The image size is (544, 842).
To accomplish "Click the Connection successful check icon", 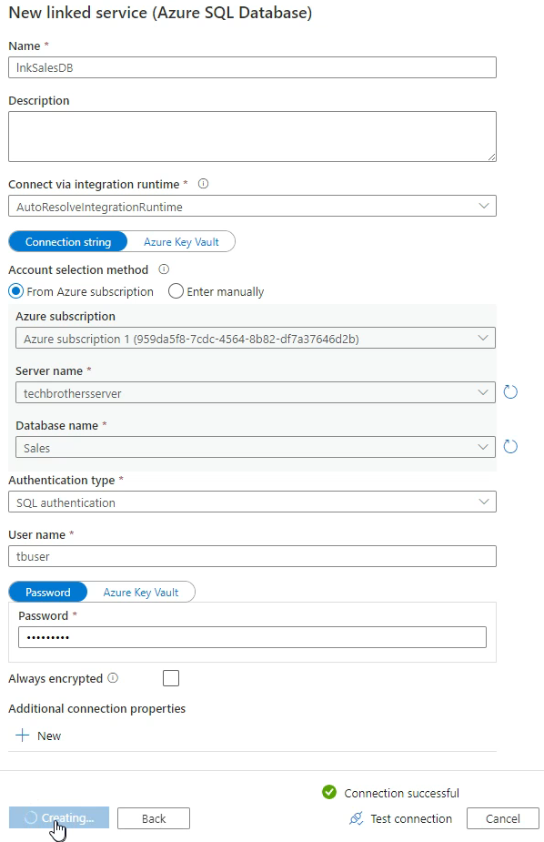I will [328, 793].
